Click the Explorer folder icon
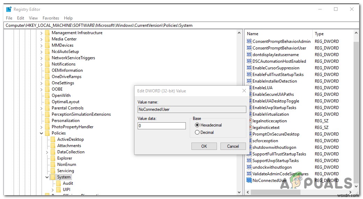This screenshot has height=199, width=363. pos(53,158)
